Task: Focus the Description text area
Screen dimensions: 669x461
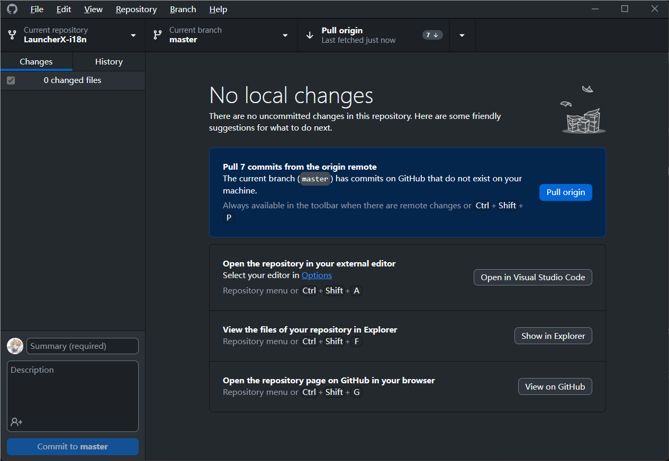Action: point(73,397)
